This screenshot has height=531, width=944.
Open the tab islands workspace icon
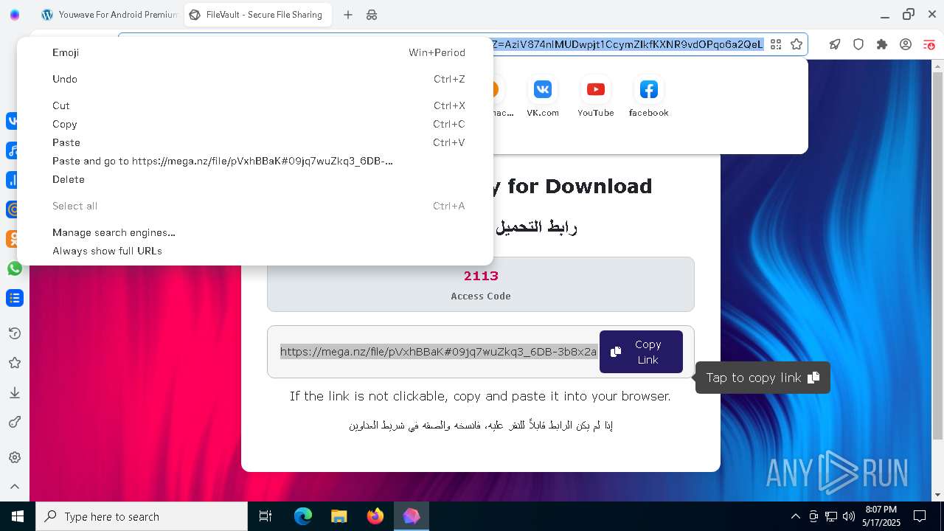tap(372, 15)
